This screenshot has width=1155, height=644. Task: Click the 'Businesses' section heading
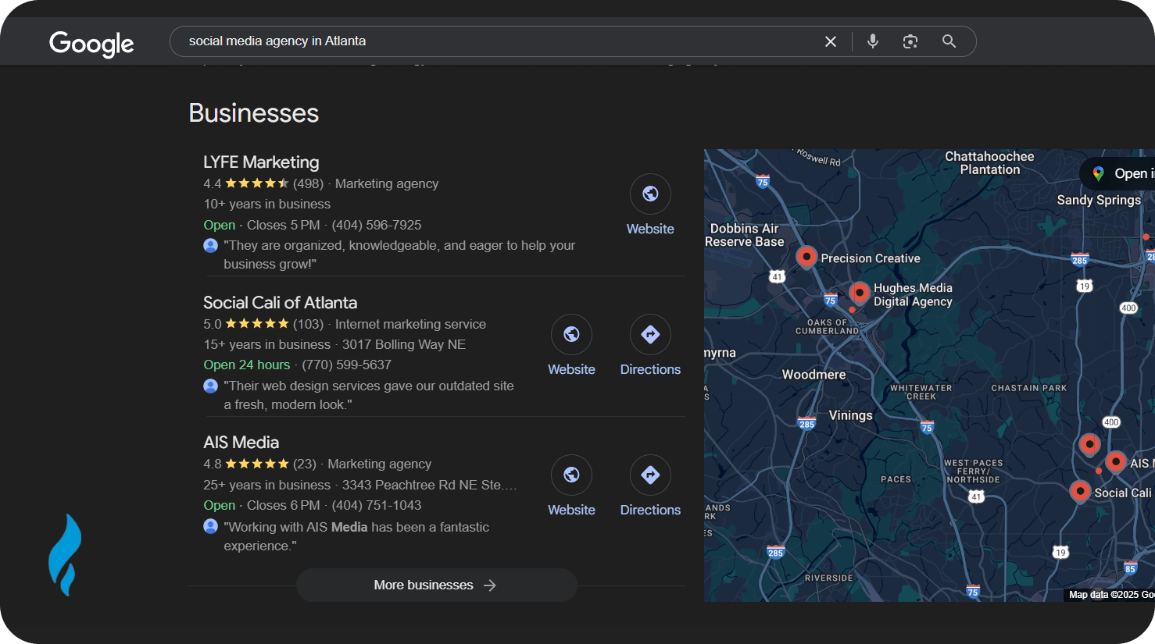[254, 113]
